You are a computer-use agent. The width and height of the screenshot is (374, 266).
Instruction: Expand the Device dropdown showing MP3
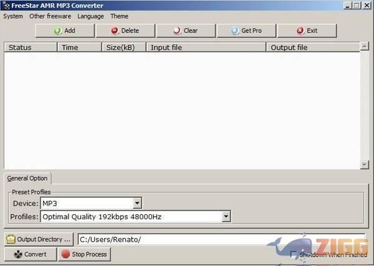(137, 203)
